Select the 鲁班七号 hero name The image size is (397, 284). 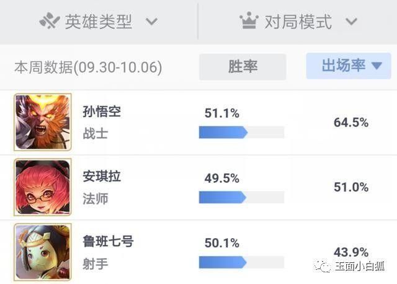tap(108, 242)
